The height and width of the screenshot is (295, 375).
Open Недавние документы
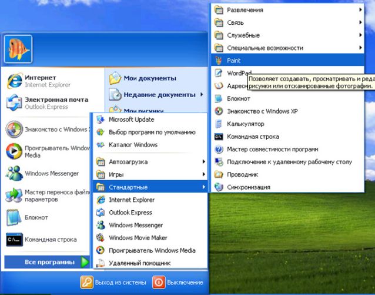156,94
